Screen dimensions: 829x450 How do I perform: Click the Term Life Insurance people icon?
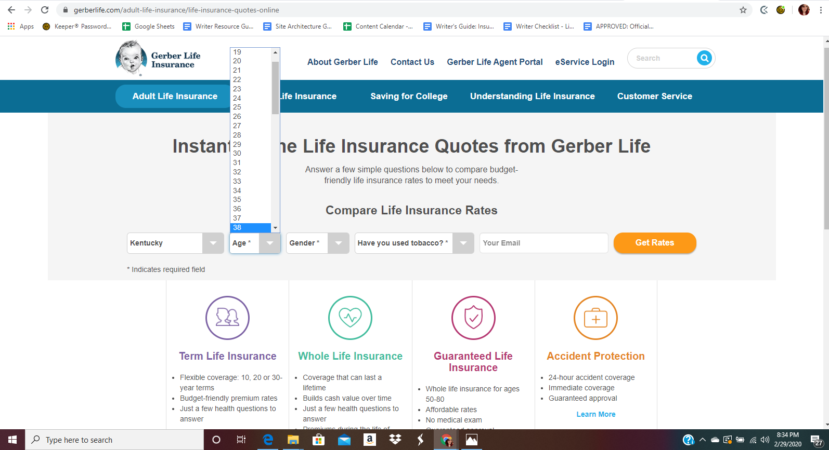click(x=227, y=318)
